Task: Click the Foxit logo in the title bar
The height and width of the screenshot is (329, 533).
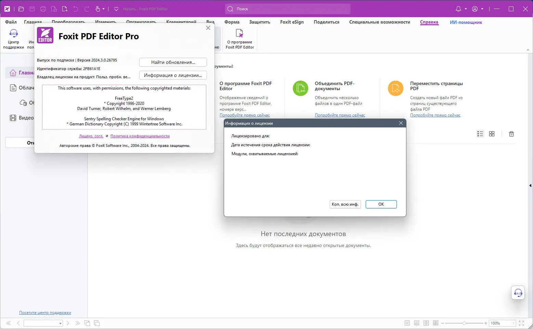Action: [7, 9]
